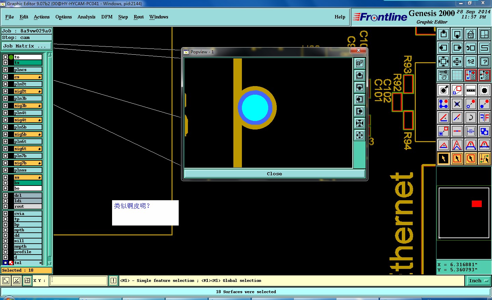The height and width of the screenshot is (300, 492).
Task: Open the wrench and palette settings icon
Action: tap(443, 75)
